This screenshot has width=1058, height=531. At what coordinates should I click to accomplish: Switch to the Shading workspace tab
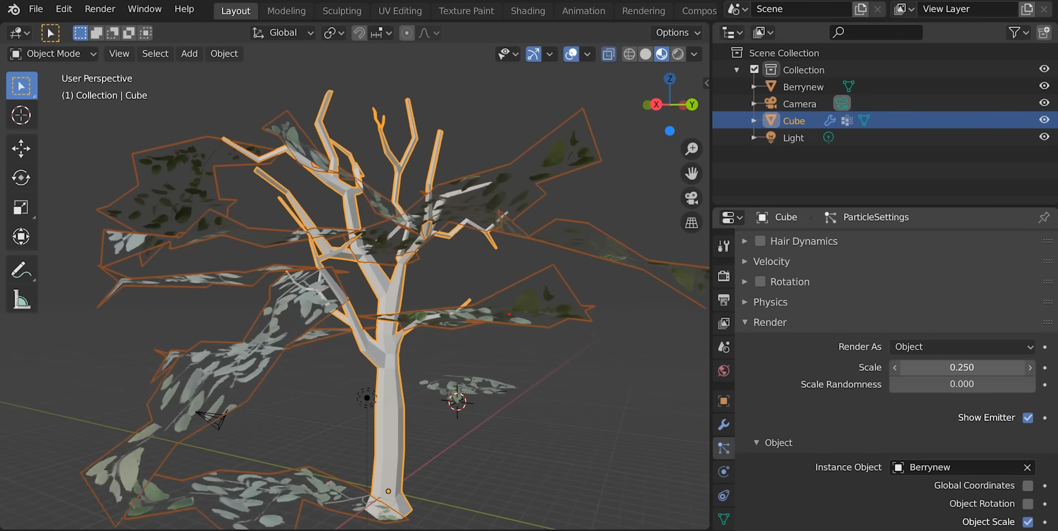pyautogui.click(x=527, y=10)
